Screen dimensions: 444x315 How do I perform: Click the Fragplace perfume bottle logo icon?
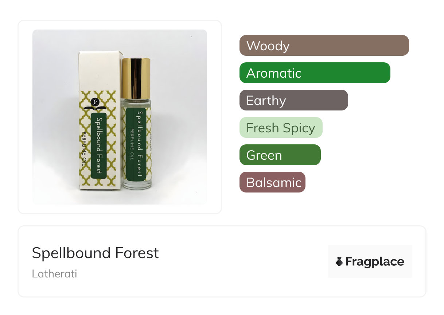pyautogui.click(x=339, y=262)
